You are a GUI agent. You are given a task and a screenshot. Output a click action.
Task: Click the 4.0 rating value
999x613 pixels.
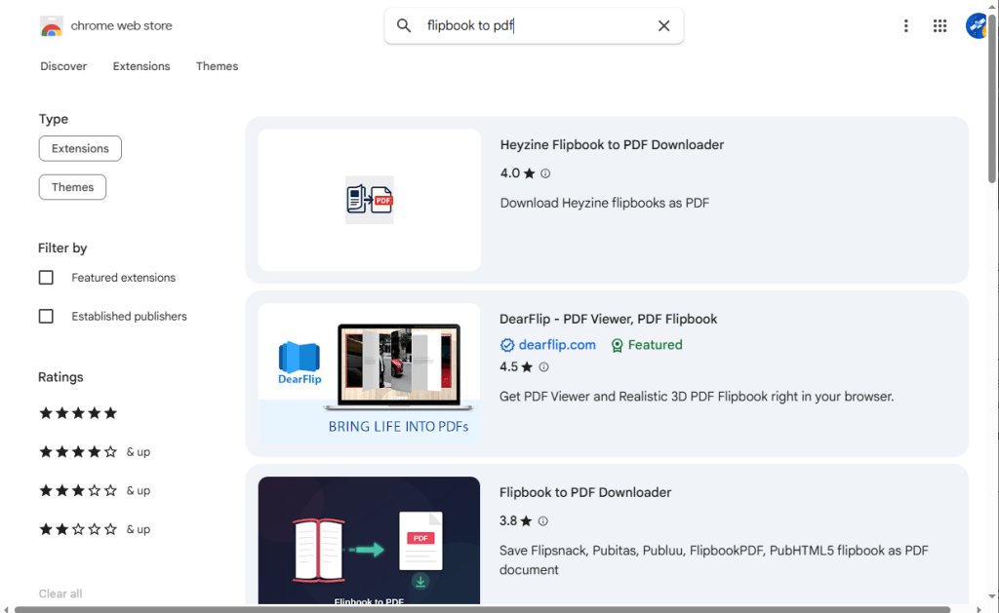pos(509,173)
